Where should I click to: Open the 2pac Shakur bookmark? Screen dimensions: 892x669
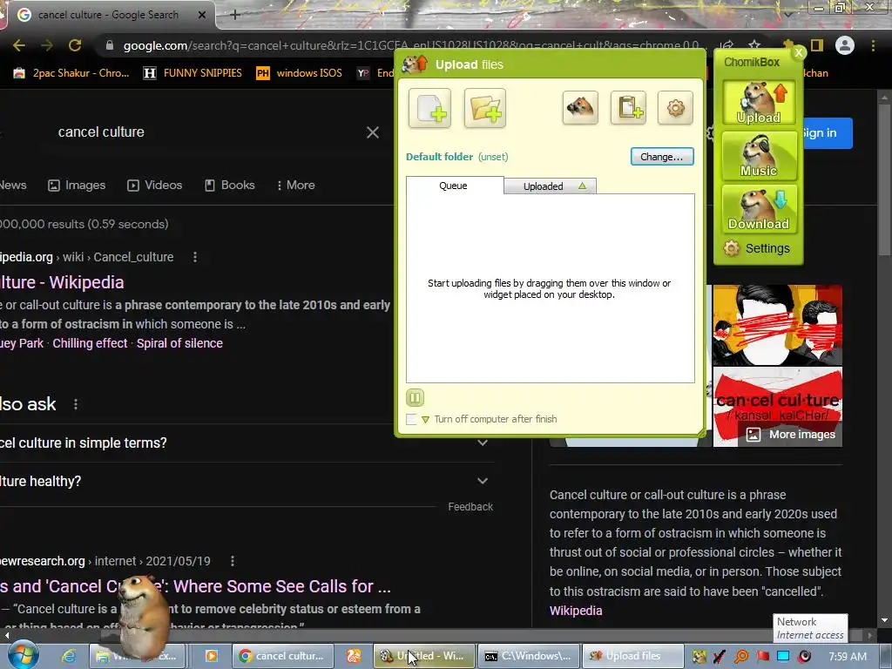71,73
